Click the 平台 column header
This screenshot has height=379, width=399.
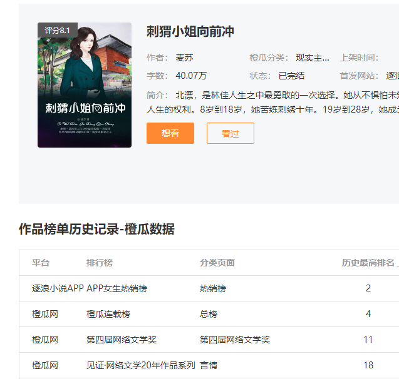point(41,263)
